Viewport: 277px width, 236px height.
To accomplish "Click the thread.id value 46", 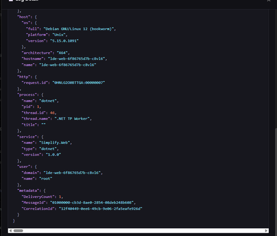I will coord(52,113).
